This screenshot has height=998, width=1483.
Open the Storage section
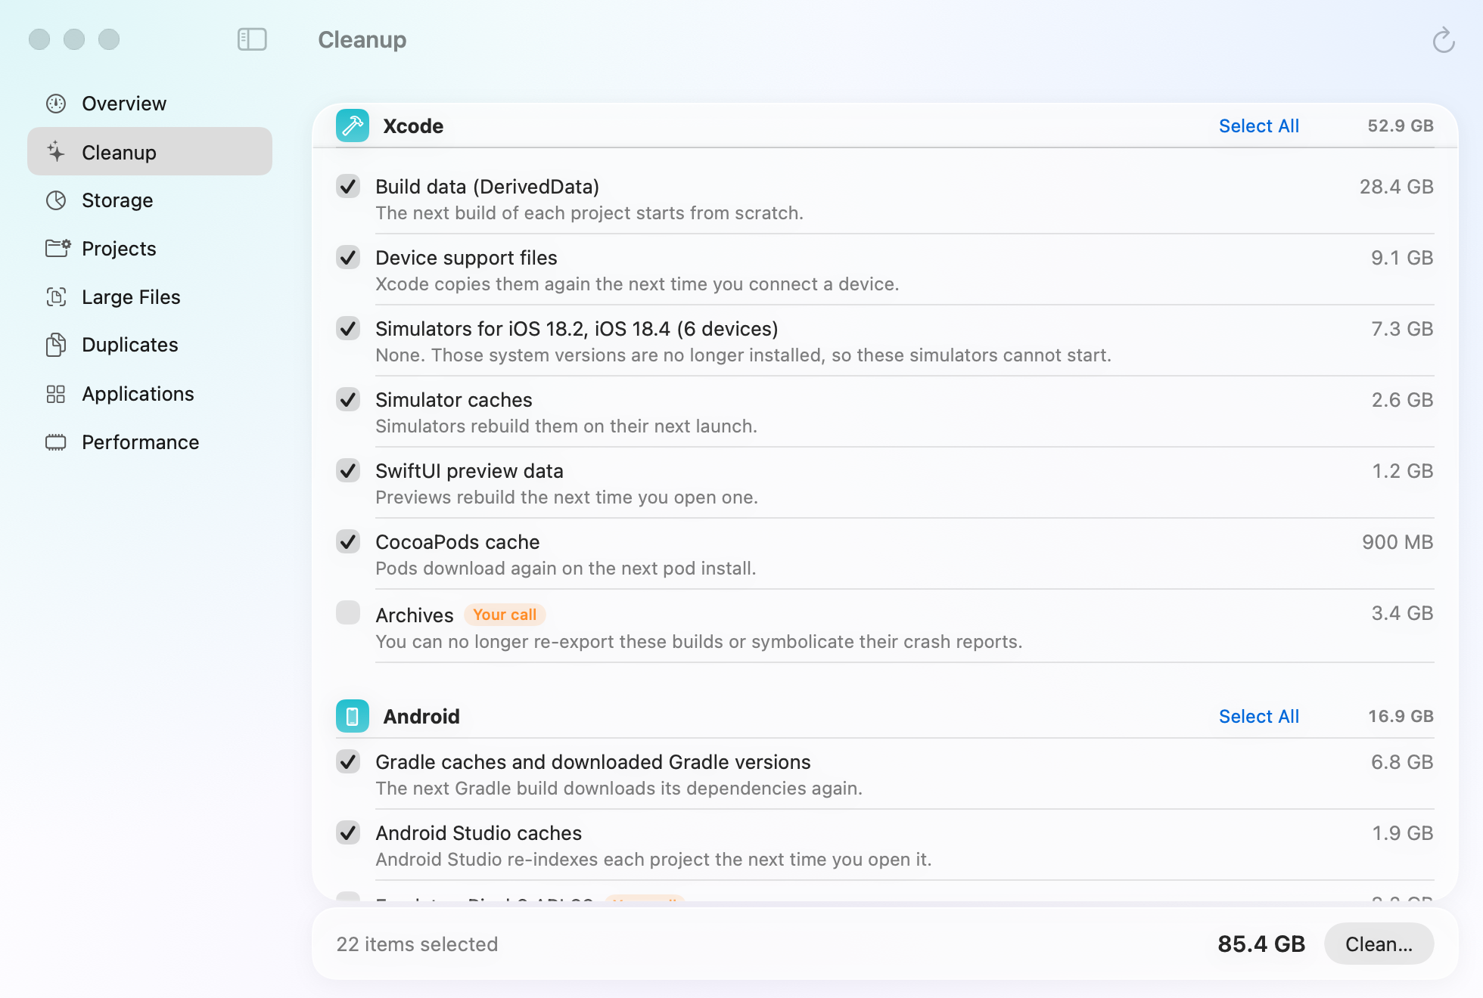coord(150,200)
